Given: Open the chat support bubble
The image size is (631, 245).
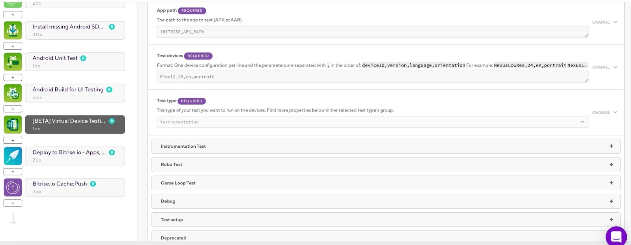Looking at the screenshot, I should (x=616, y=236).
